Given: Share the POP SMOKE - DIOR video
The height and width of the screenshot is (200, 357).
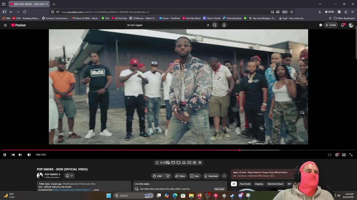Looking at the screenshot, I should [180, 176].
